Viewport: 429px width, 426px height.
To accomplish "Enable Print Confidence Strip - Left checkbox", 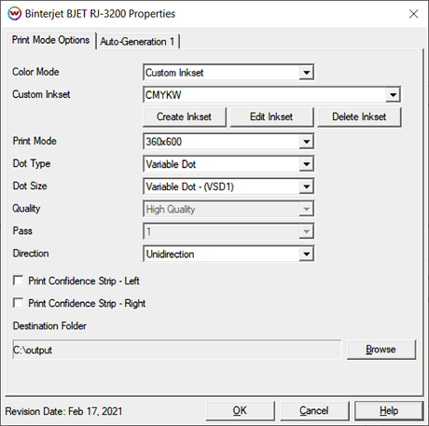I will [18, 281].
